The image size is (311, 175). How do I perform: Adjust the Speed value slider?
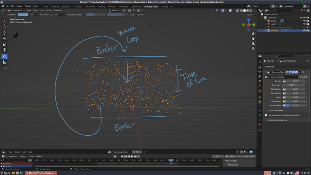pos(295,97)
